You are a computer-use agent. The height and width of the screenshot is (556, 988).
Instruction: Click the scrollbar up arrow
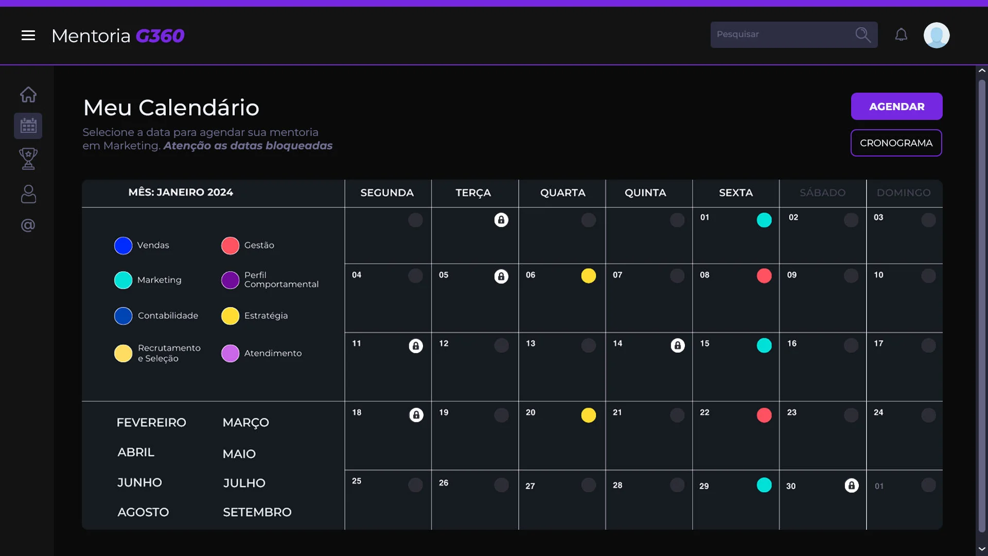tap(982, 71)
